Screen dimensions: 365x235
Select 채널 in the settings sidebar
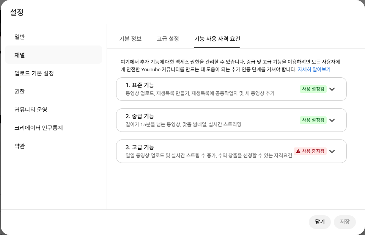click(x=19, y=55)
